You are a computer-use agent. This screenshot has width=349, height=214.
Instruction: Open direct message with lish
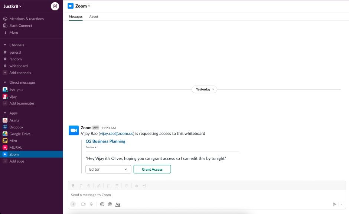coord(13,90)
